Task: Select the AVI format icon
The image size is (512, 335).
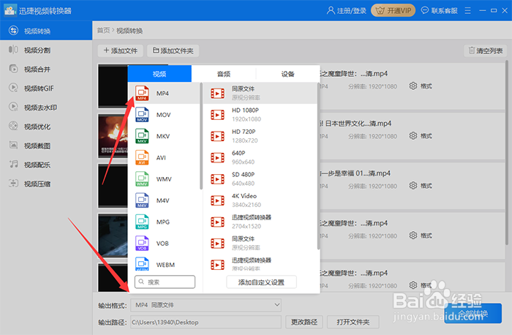Action: 142,158
